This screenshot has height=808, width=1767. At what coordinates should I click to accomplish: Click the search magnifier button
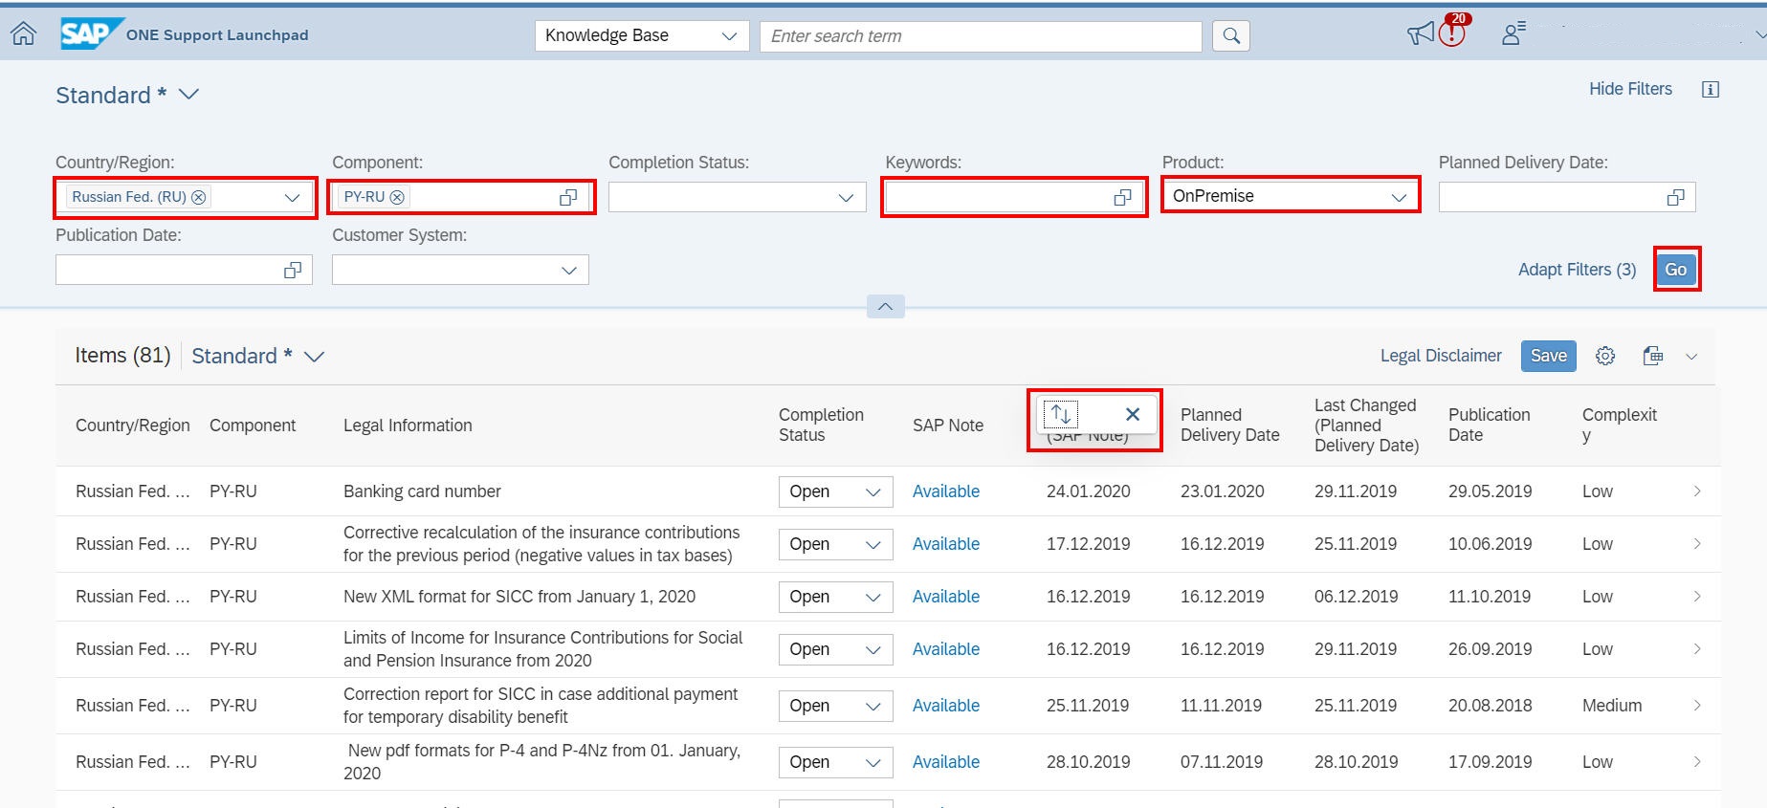(x=1231, y=35)
